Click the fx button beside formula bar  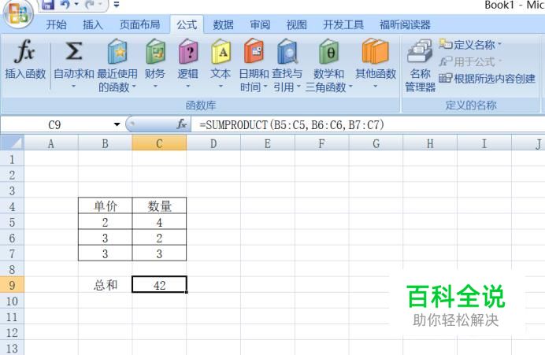tap(181, 124)
